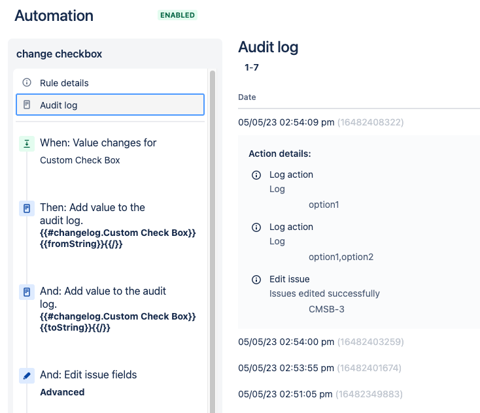Click the log icon beside 'And: Add value'
The height and width of the screenshot is (413, 480).
click(x=27, y=292)
